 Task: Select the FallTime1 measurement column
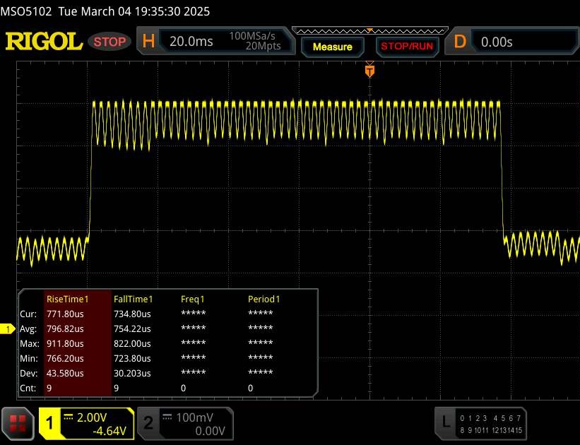click(x=134, y=299)
